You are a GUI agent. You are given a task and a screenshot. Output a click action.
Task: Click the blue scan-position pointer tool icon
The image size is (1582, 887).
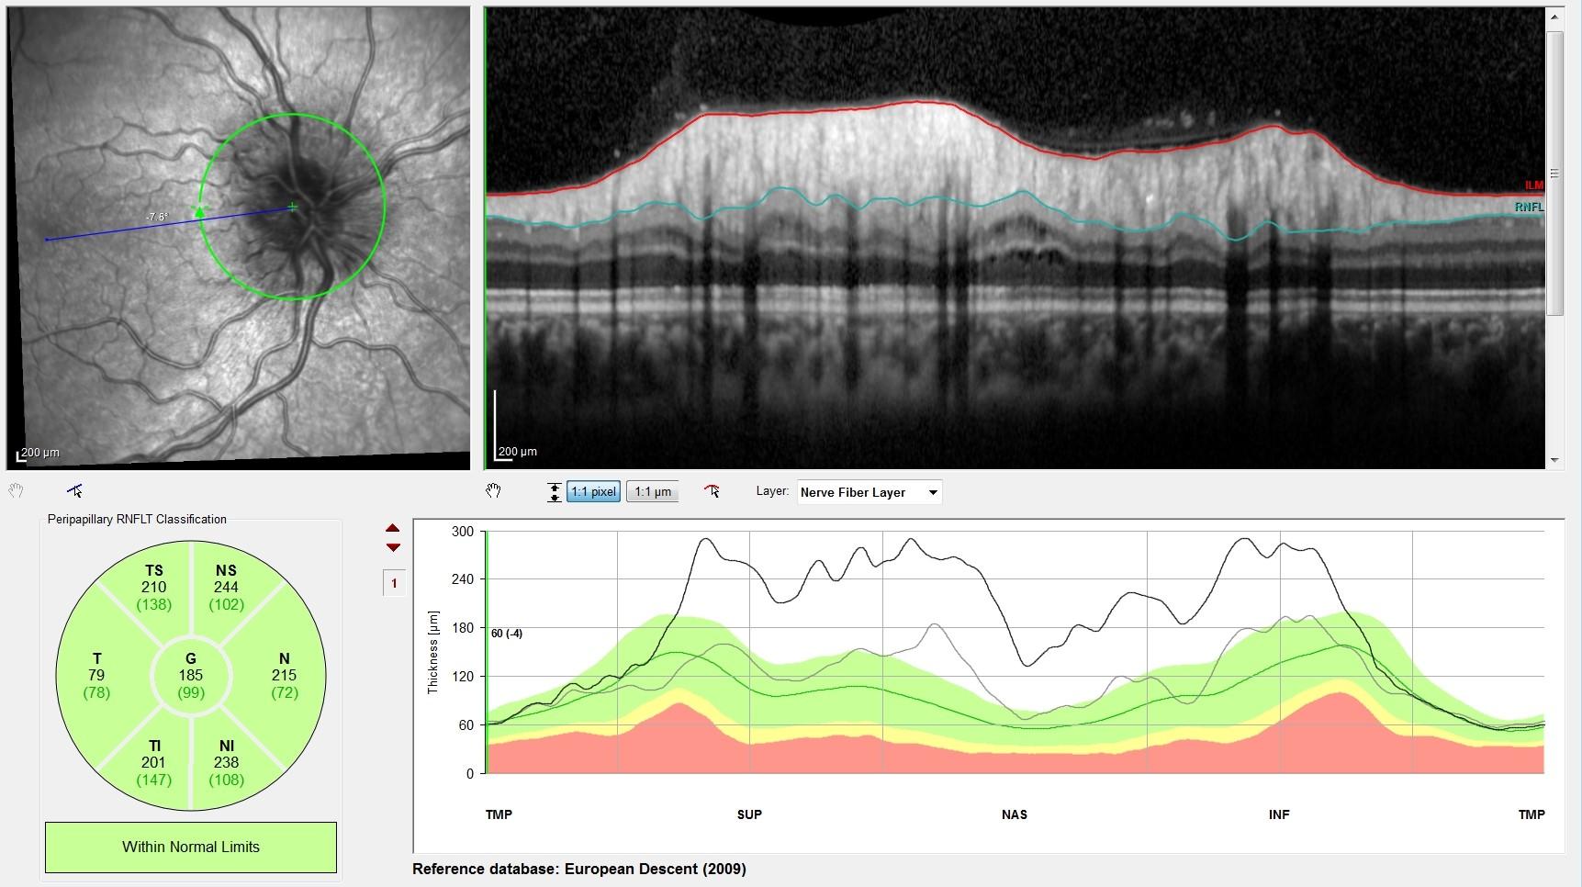point(74,490)
